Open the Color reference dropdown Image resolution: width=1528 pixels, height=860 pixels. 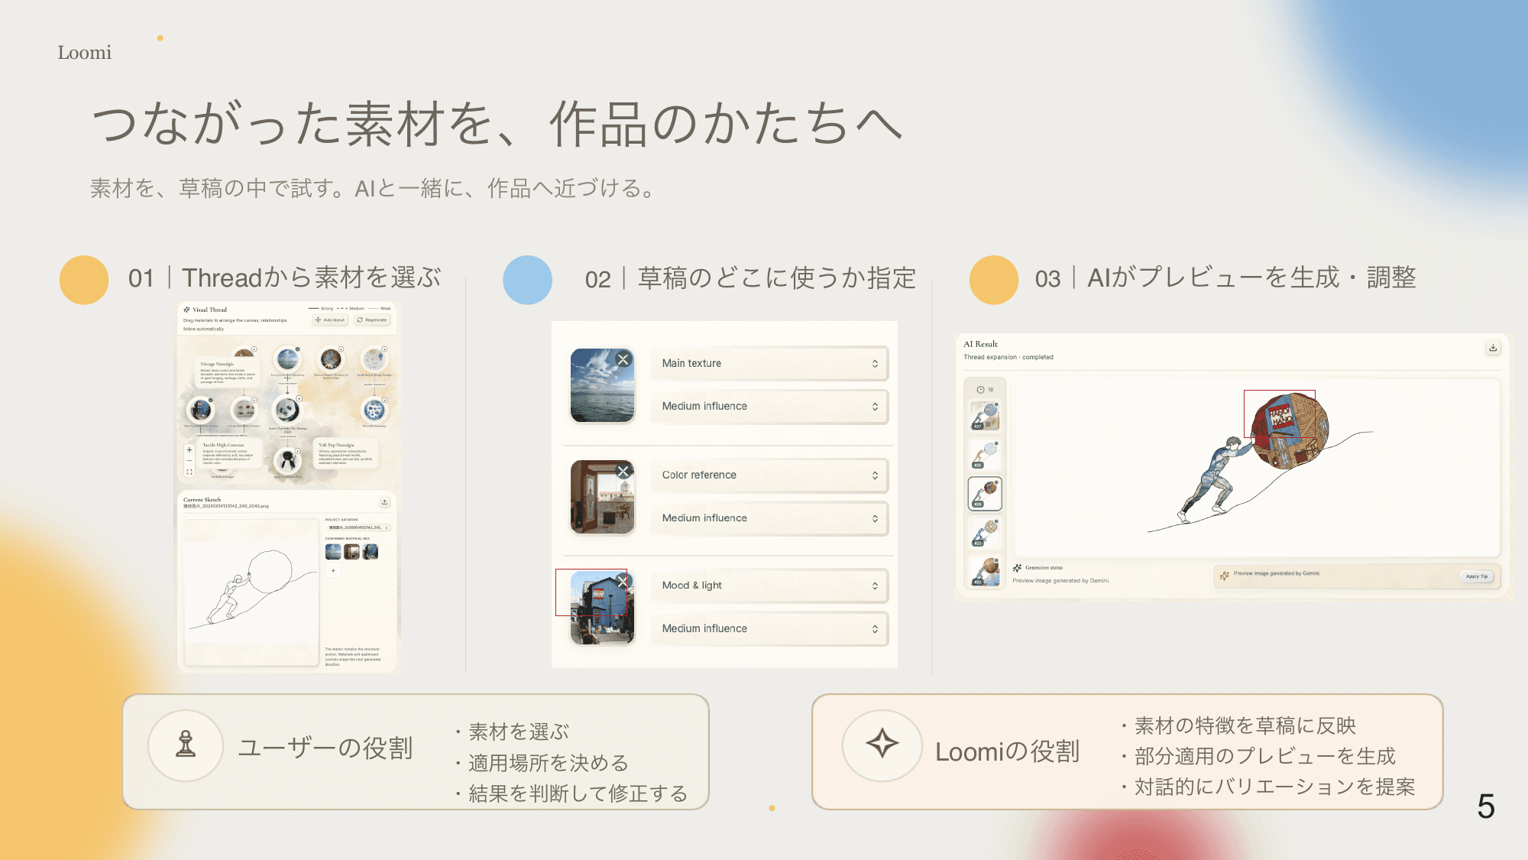pyautogui.click(x=769, y=475)
